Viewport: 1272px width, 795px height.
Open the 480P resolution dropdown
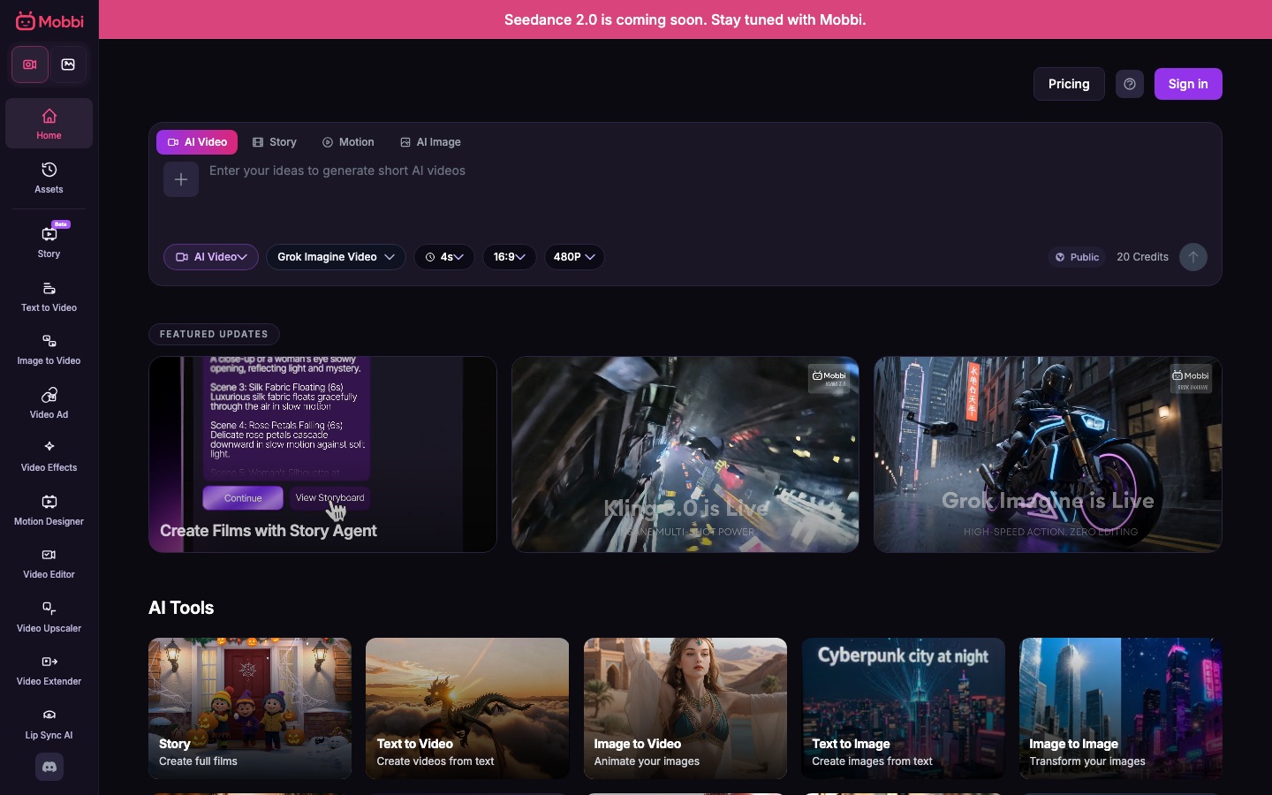coord(574,257)
